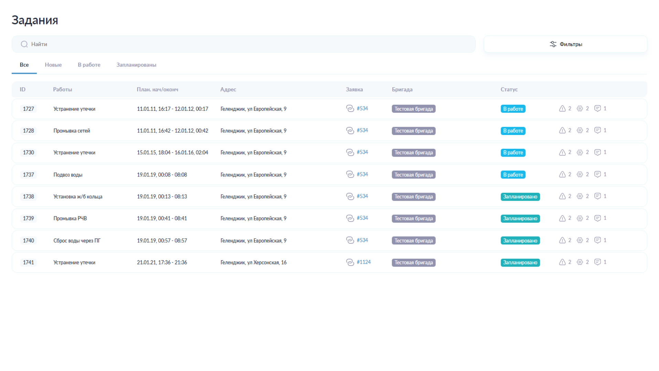This screenshot has width=659, height=371.
Task: Open the Фильтры filter panel
Action: pyautogui.click(x=565, y=44)
